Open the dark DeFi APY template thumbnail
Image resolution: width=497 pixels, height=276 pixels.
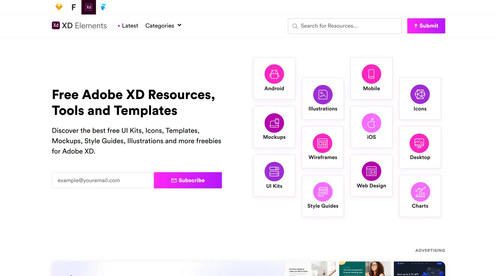(419, 269)
